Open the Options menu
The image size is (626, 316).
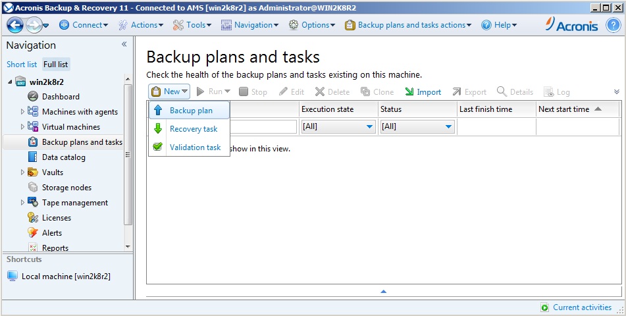311,25
